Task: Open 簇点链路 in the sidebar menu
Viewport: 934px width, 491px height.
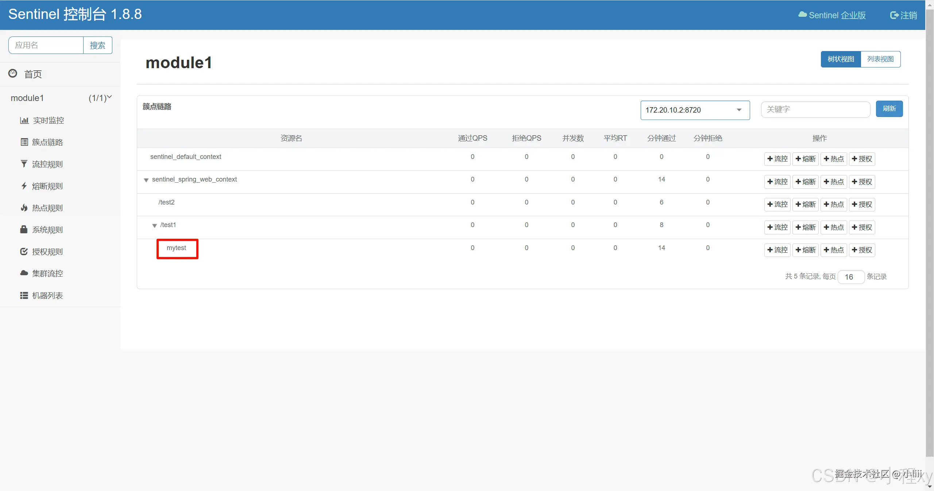Action: tap(47, 142)
